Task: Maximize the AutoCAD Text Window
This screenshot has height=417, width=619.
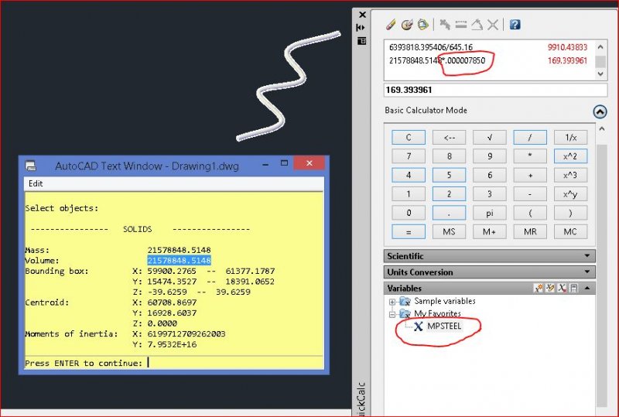Action: tap(284, 163)
